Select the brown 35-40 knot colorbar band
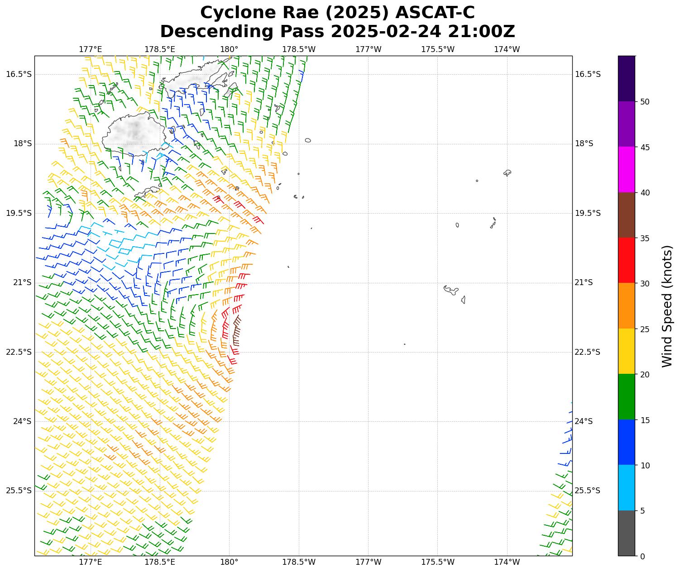Screen dimensions: 680x572 [626, 215]
